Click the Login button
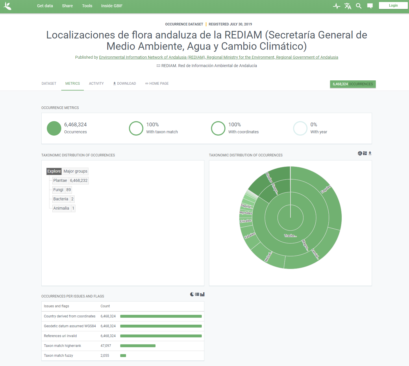This screenshot has height=366, width=409. pos(393,5)
